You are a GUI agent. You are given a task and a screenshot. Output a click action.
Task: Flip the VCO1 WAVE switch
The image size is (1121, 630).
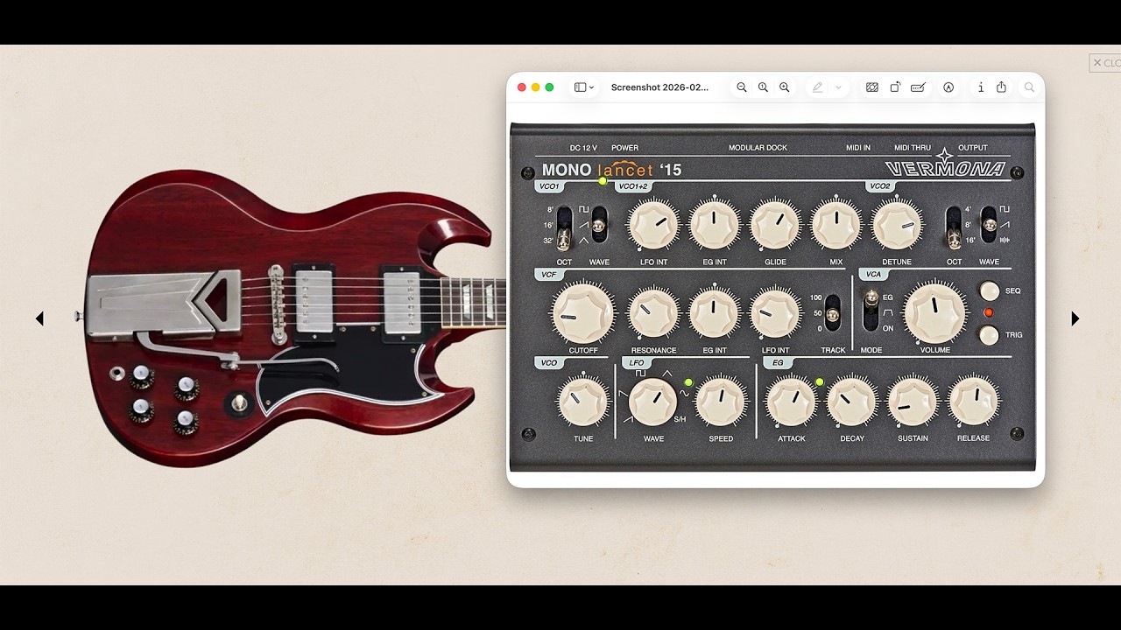599,226
